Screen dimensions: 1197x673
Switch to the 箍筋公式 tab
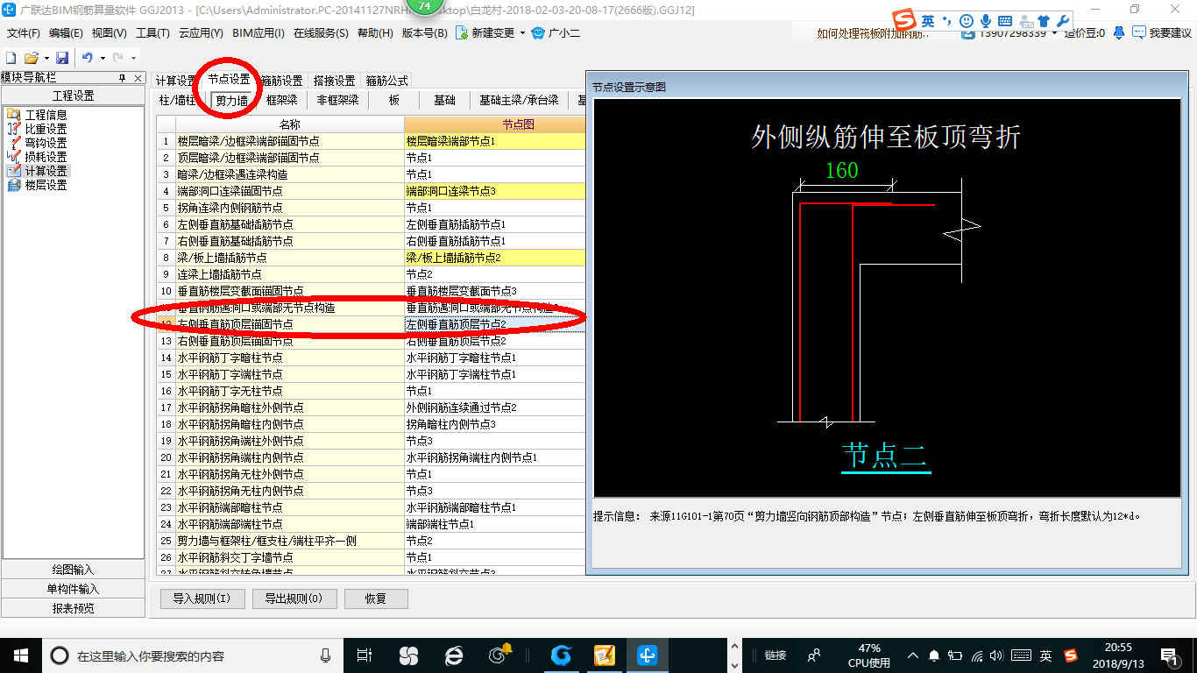[386, 81]
